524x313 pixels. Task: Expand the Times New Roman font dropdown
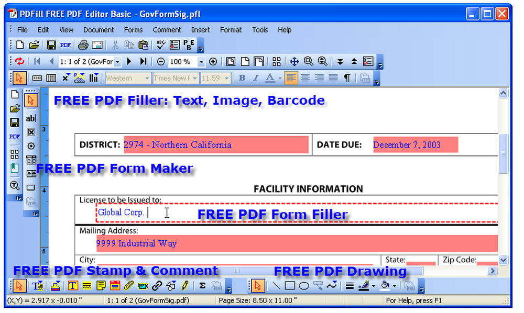(x=195, y=78)
